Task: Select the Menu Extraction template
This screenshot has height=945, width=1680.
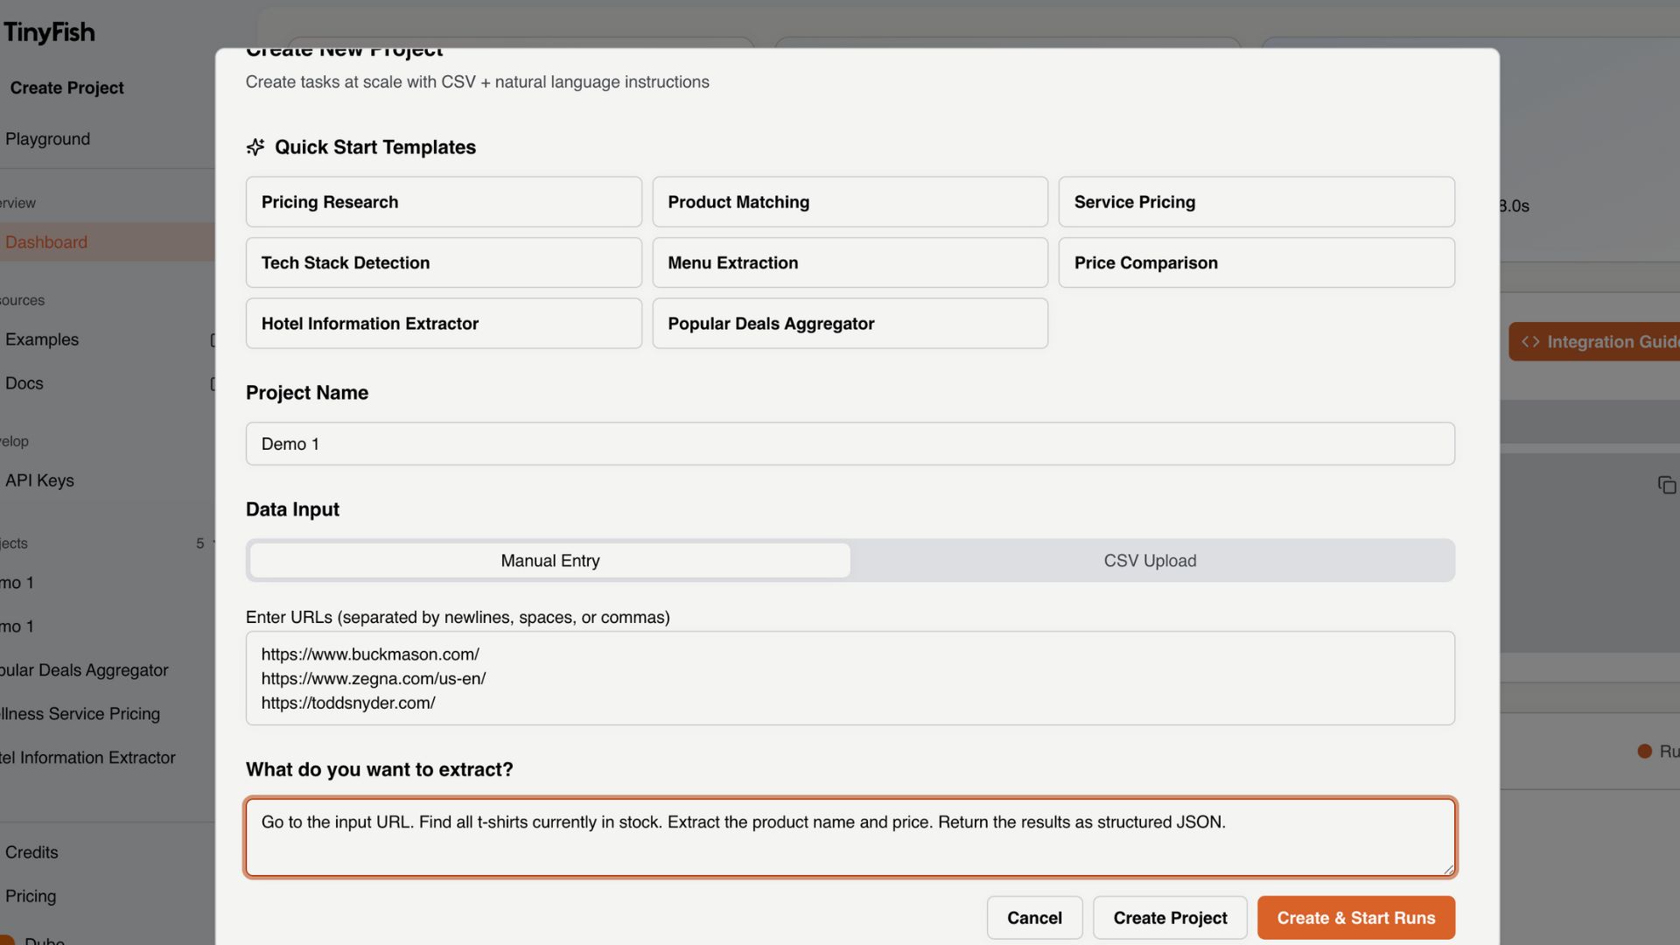Action: click(849, 262)
